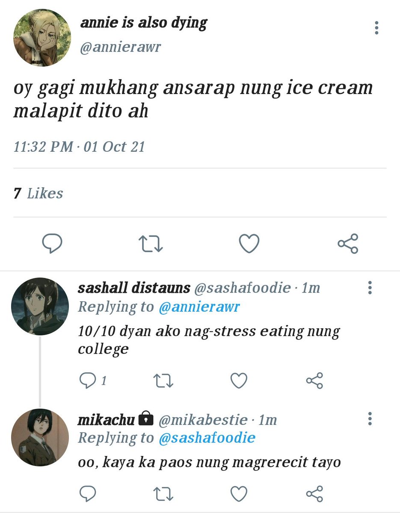Open @sashafoodie mention link in mikachu's reply
The width and height of the screenshot is (400, 513).
207,438
